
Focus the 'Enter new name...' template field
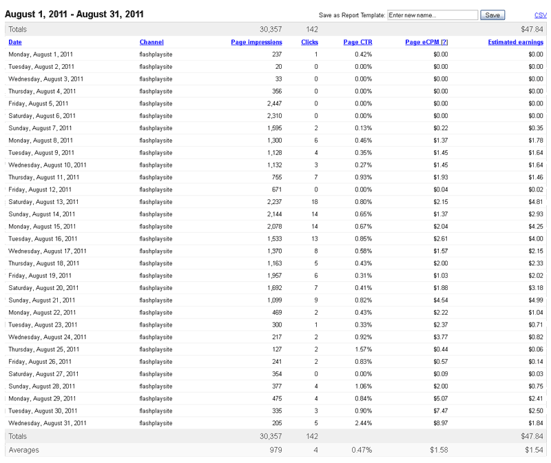433,15
